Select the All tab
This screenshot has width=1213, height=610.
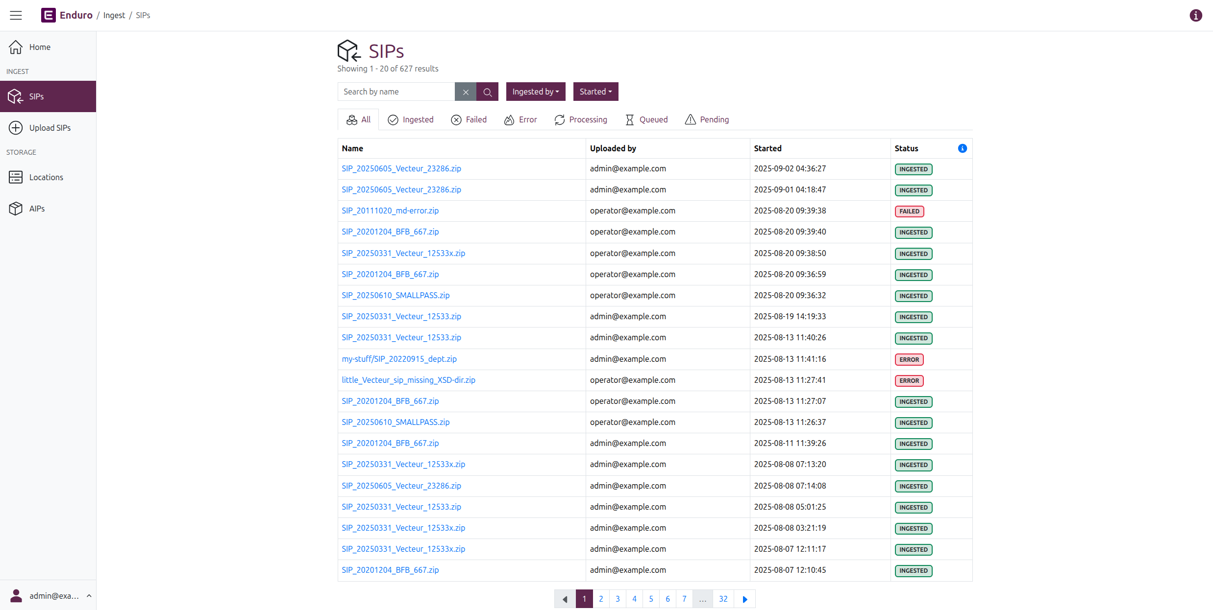[x=358, y=119]
